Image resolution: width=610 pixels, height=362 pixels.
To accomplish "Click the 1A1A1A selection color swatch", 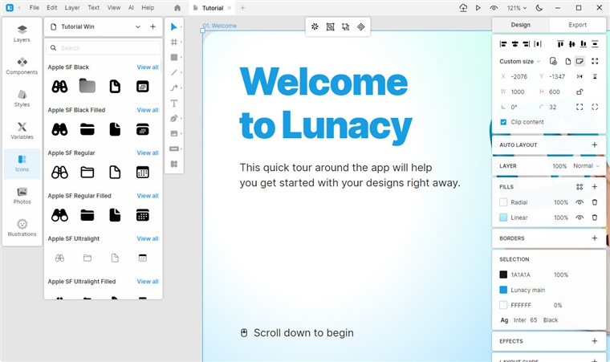I will [x=503, y=275].
